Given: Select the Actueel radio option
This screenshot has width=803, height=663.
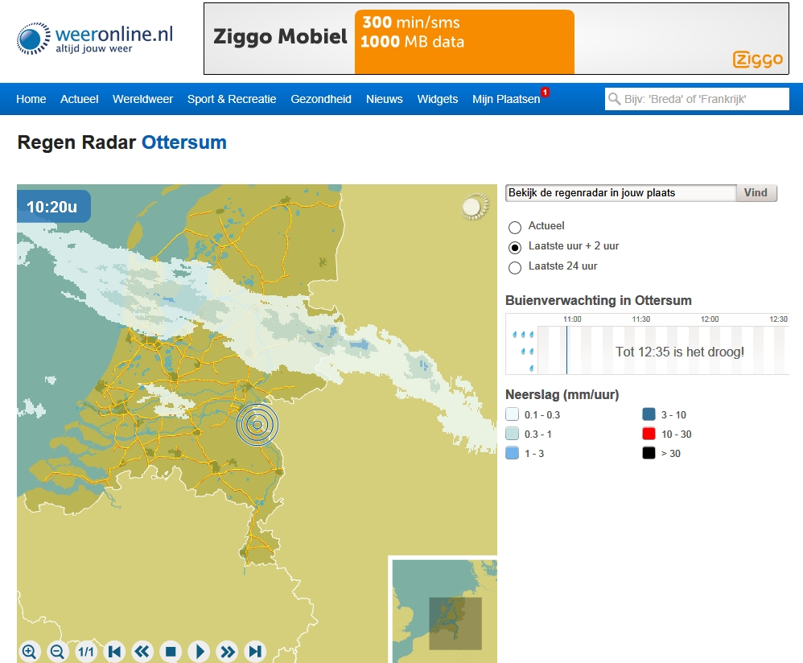Looking at the screenshot, I should (x=515, y=227).
